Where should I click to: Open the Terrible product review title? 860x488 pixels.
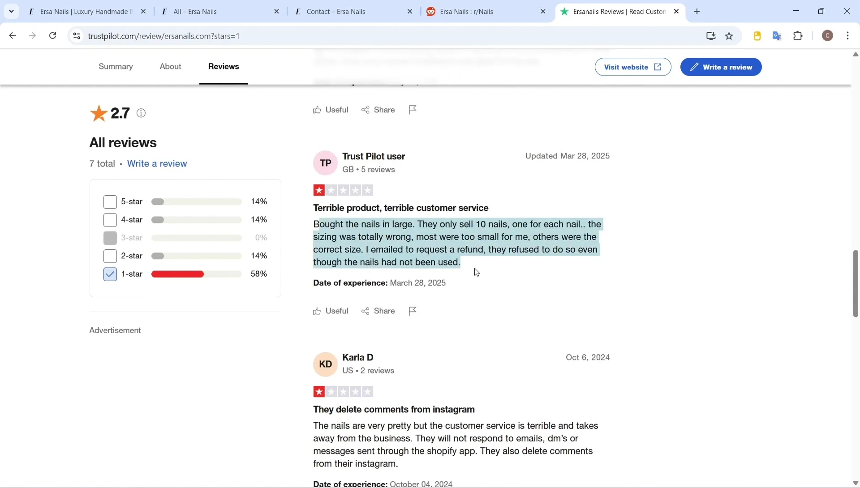point(401,208)
